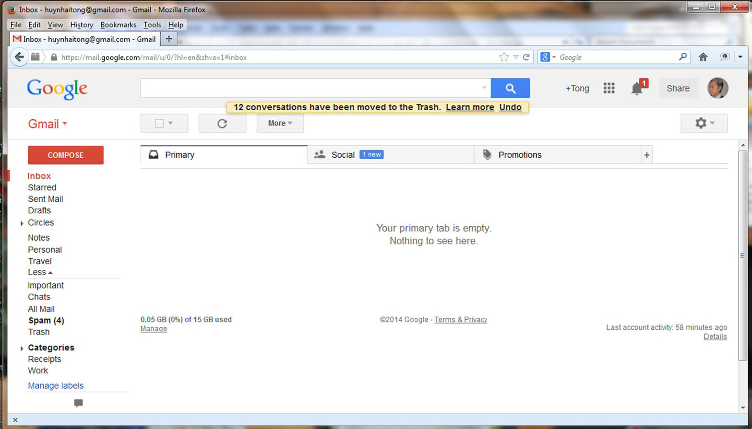The height and width of the screenshot is (429, 752).
Task: Close the bottom bar with the x icon
Action: (15, 420)
